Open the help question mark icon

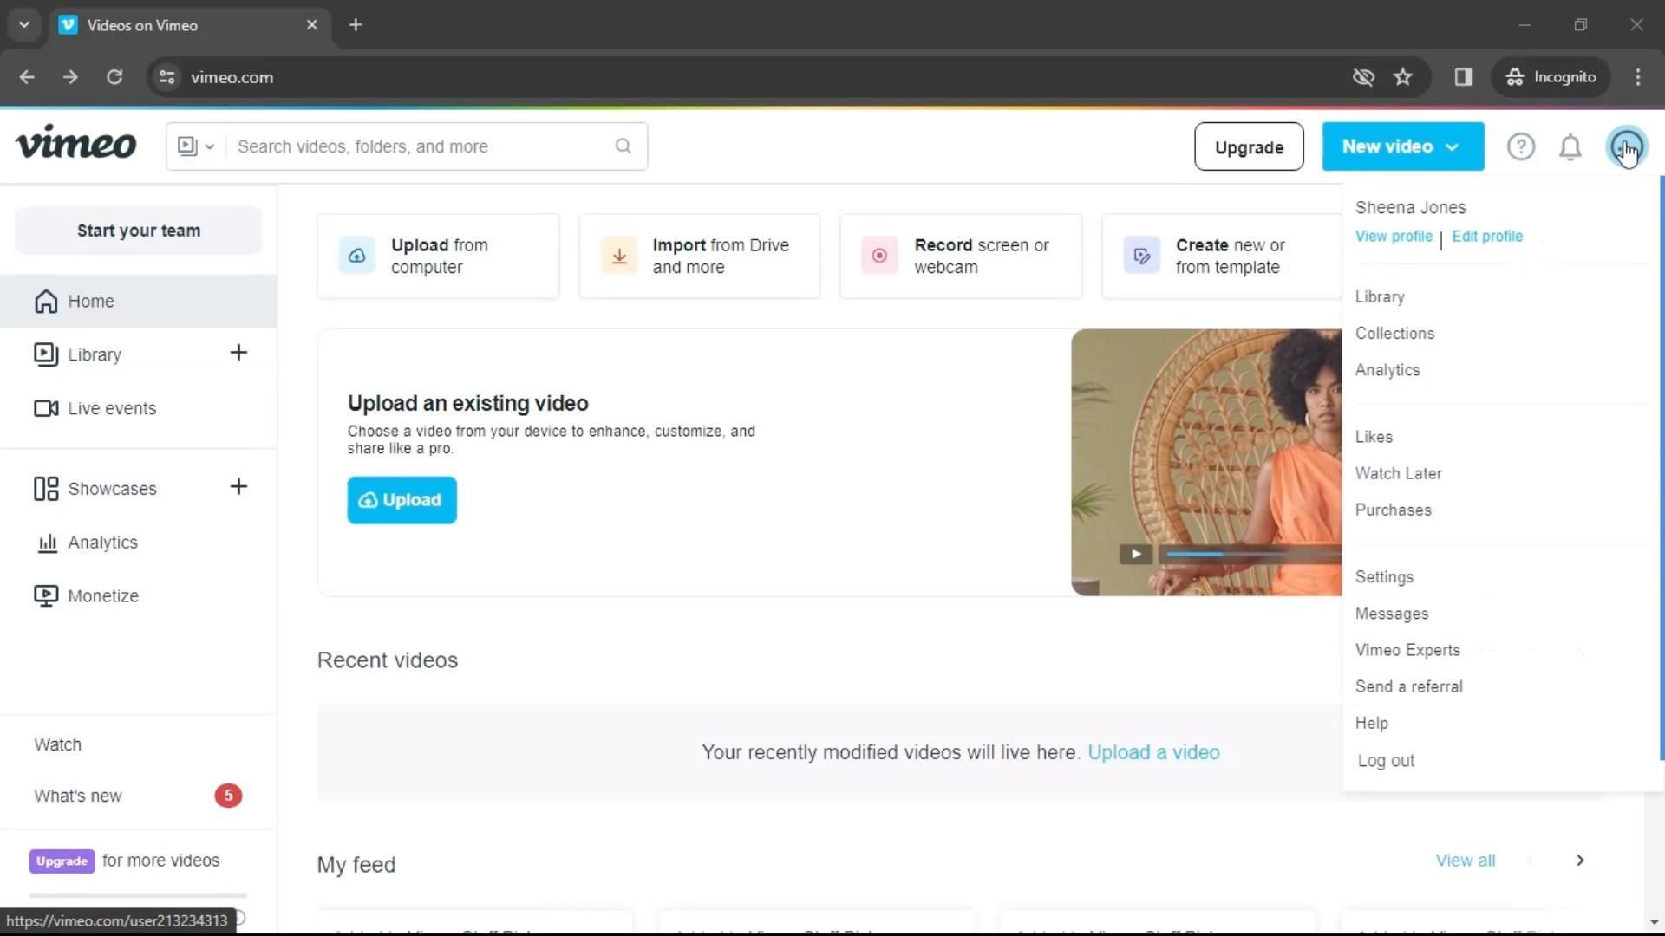tap(1520, 147)
